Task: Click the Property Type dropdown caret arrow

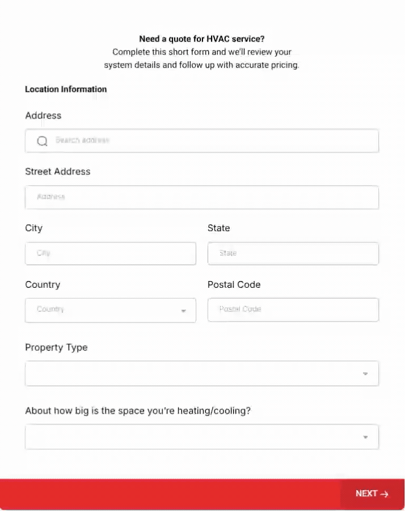Action: pos(365,374)
